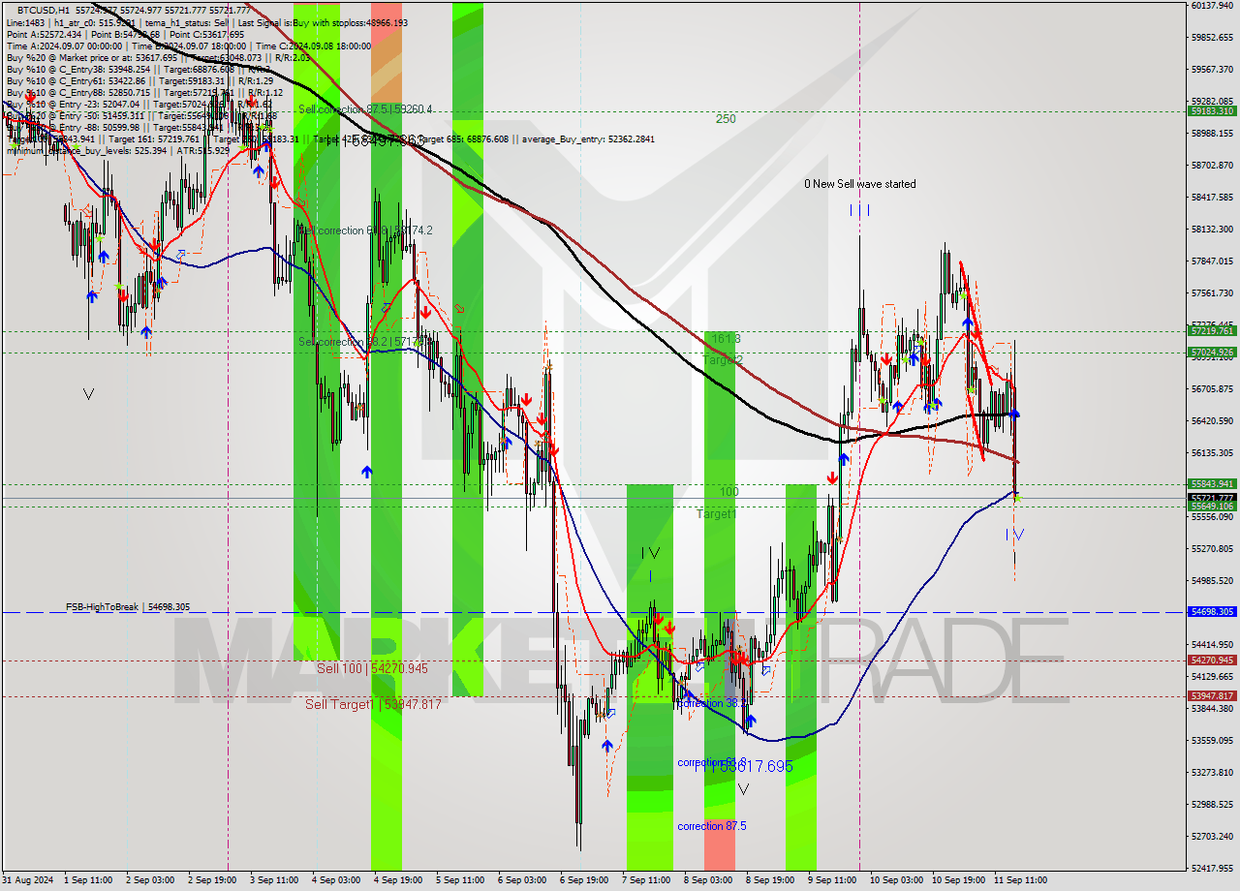Click the '9 Sep 11:00' time axis label
The height and width of the screenshot is (891, 1240).
click(x=832, y=881)
